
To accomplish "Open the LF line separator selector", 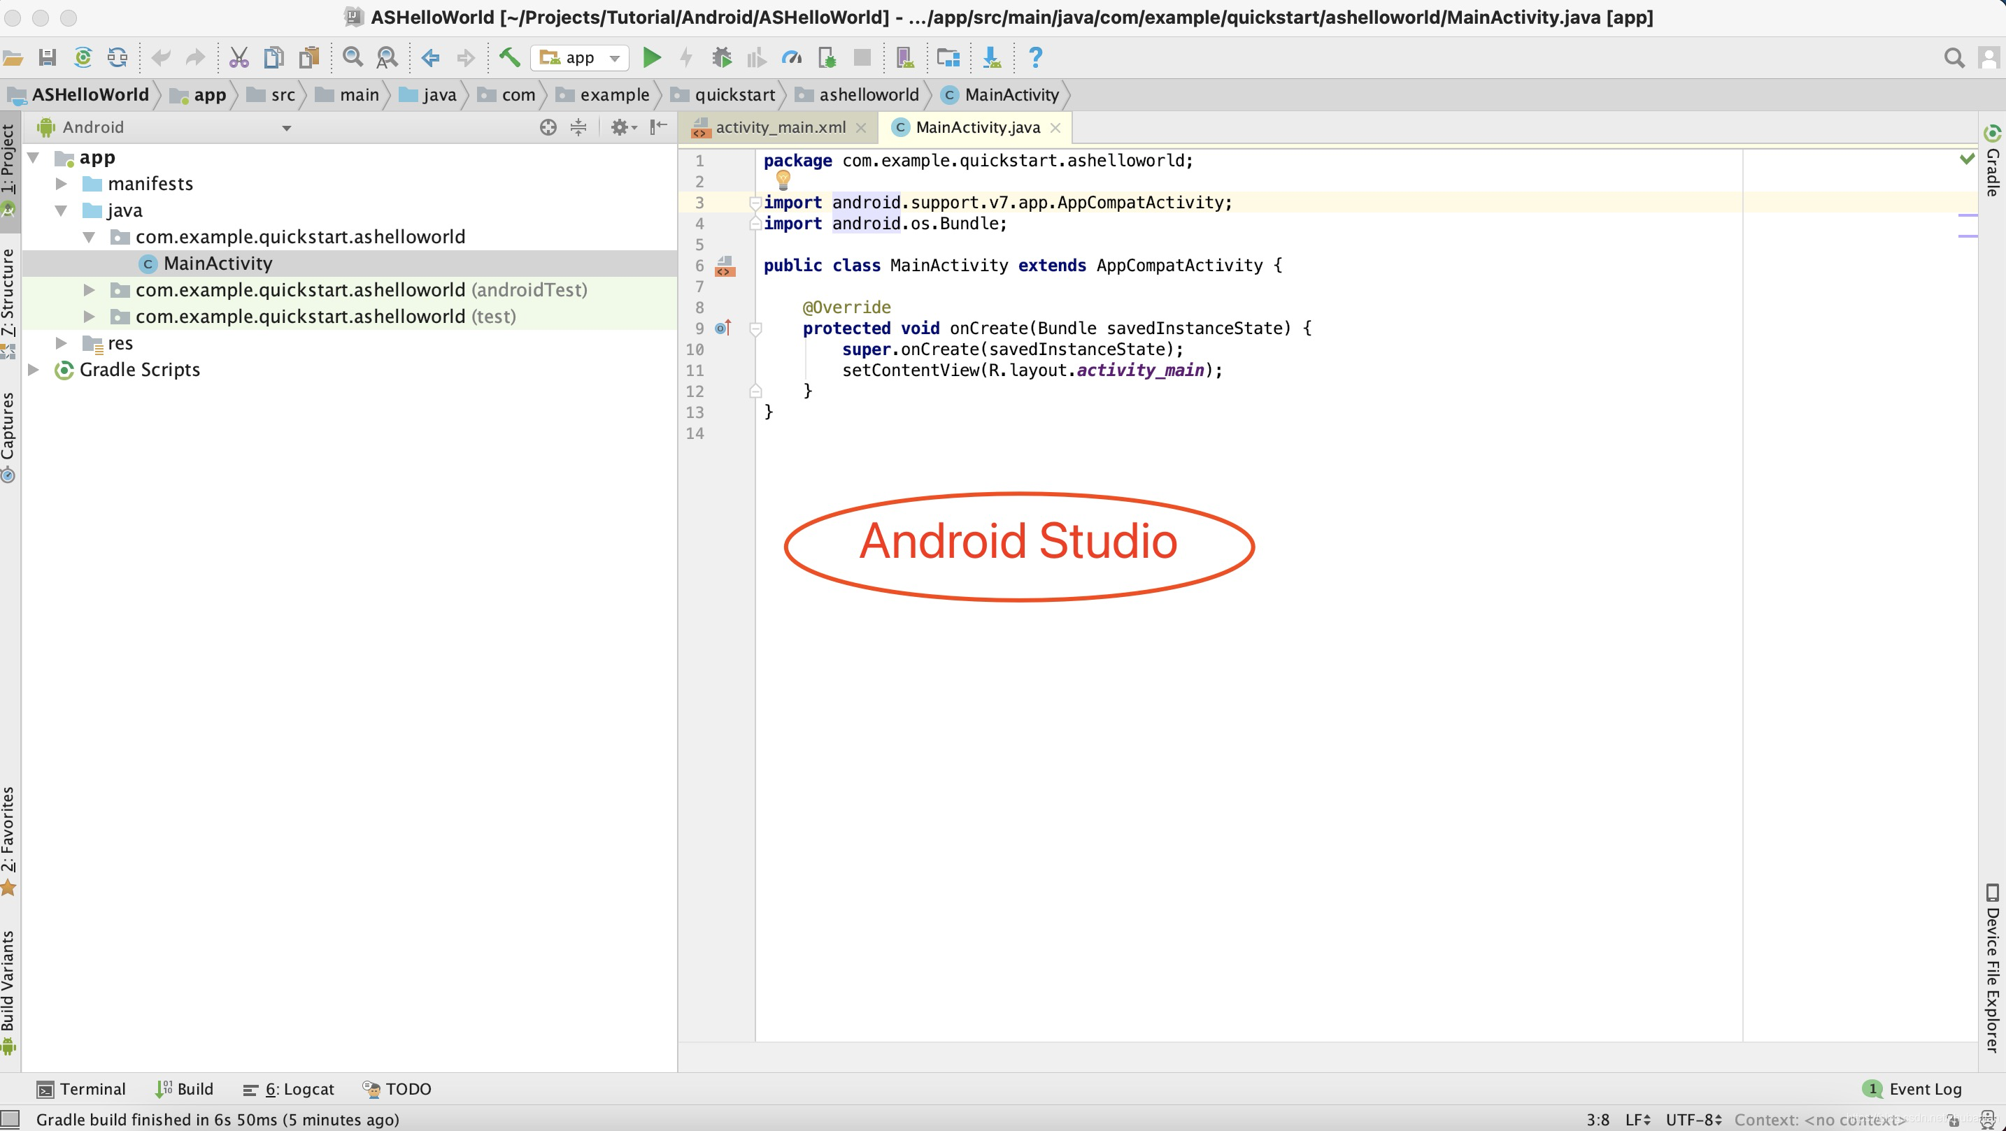I will click(x=1637, y=1119).
